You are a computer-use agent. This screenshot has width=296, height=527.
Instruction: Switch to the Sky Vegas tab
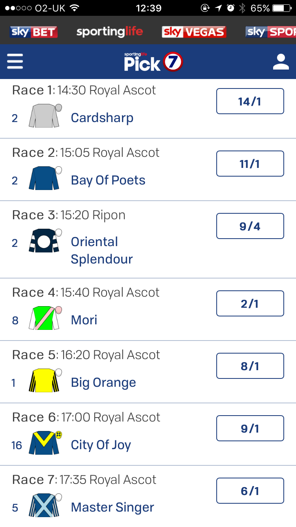click(194, 32)
